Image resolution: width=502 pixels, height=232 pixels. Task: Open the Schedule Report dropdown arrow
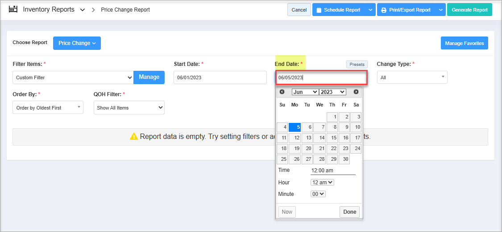coord(370,10)
